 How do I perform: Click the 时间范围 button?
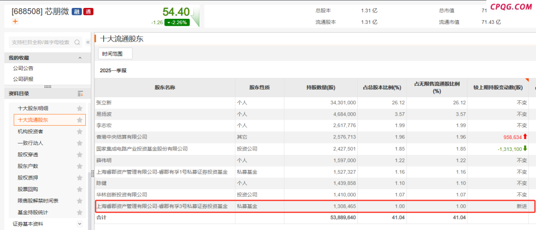(x=115, y=53)
